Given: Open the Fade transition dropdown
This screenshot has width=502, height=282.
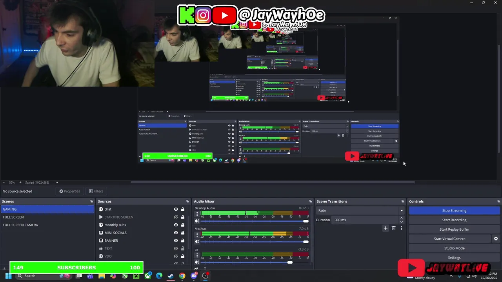Looking at the screenshot, I should click(360, 211).
